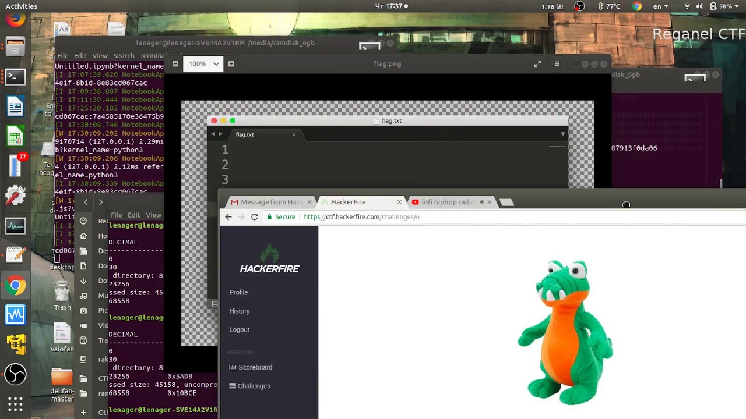This screenshot has height=419, width=746.
Task: Click the OBS tray indicator in top bar
Action: pyautogui.click(x=579, y=6)
